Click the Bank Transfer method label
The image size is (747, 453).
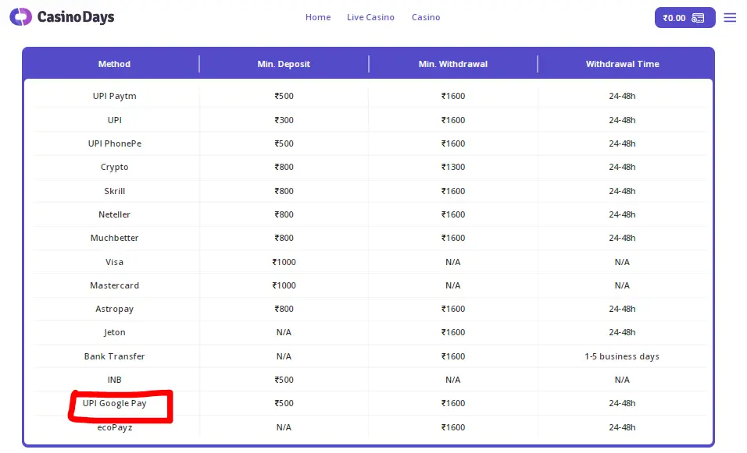pyautogui.click(x=115, y=356)
